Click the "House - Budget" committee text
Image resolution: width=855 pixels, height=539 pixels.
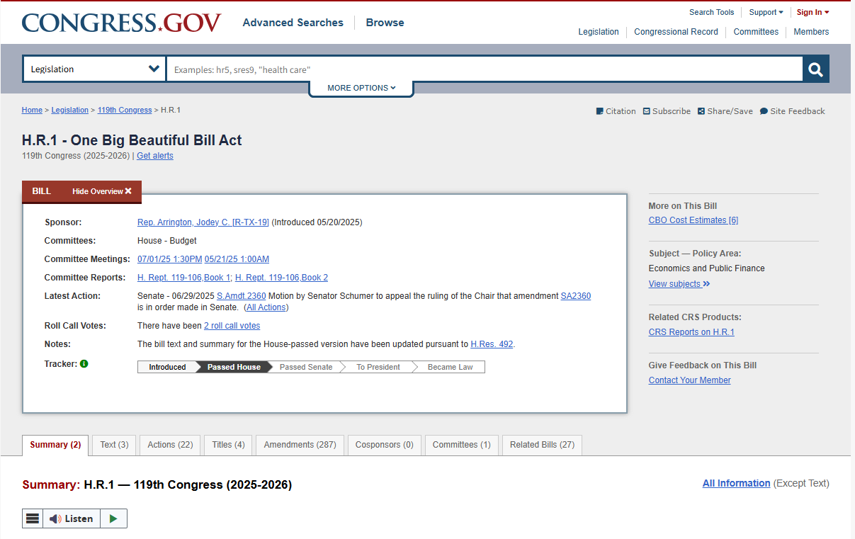(x=167, y=241)
